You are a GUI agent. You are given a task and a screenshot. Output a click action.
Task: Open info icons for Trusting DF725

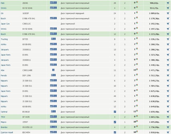point(53,39)
